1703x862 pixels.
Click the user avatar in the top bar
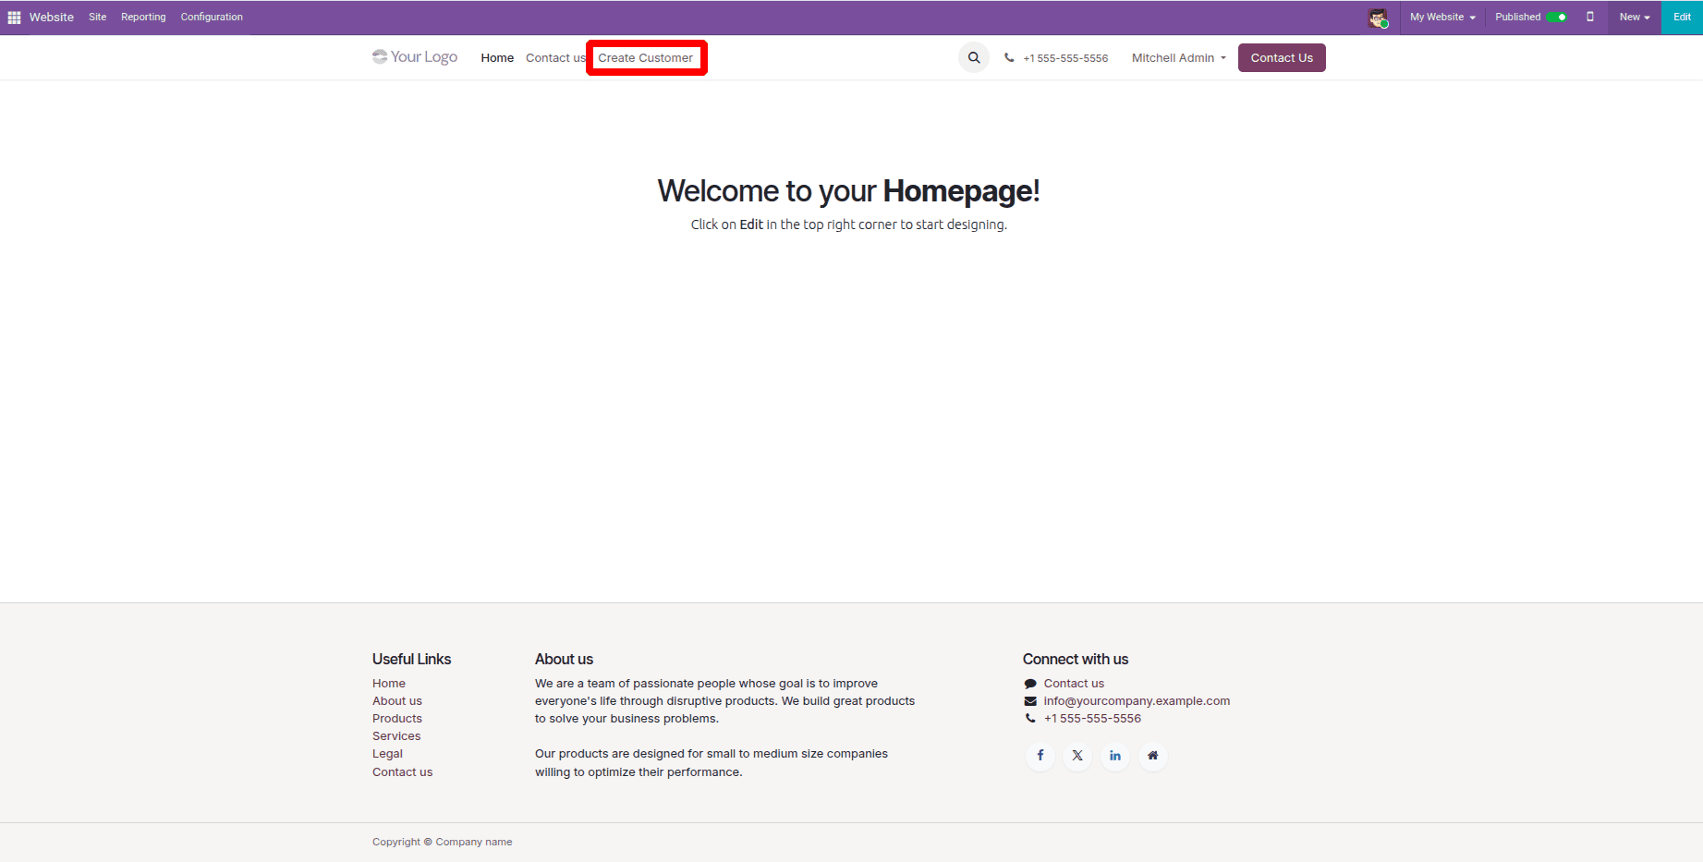pos(1378,17)
